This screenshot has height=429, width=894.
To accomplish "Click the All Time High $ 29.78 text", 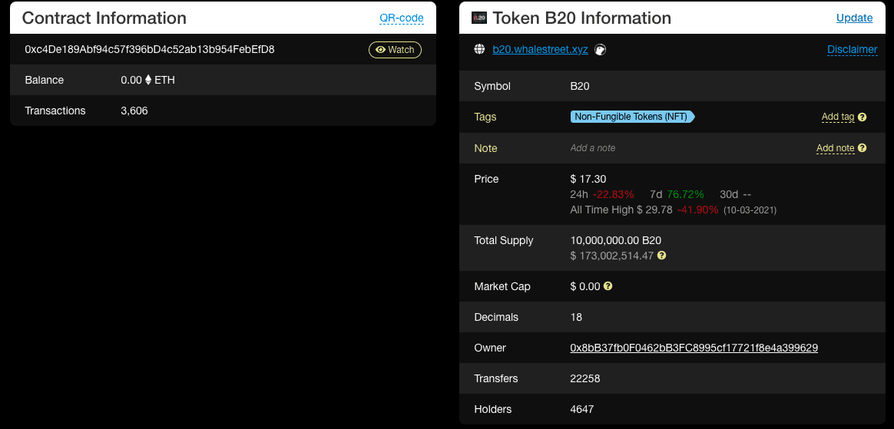I will pos(621,210).
